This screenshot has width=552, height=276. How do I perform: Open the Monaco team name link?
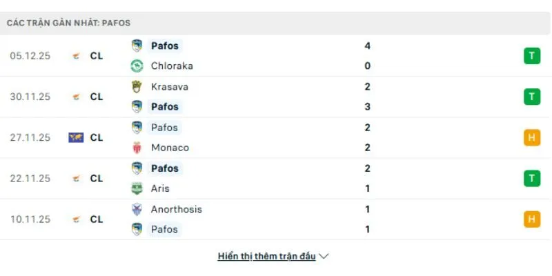pos(169,148)
